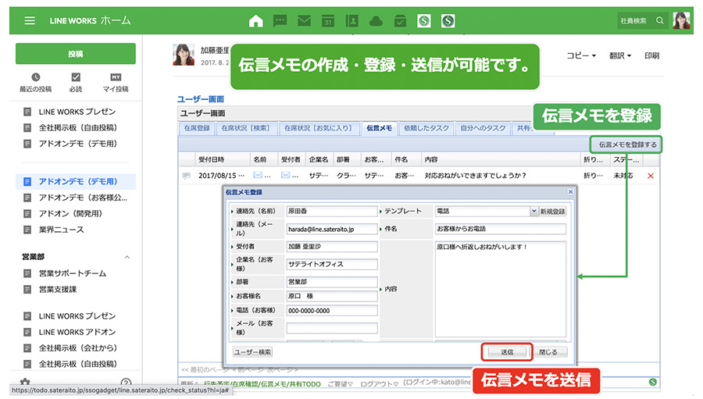Open first Sateraito S add-on icon

[x=423, y=20]
